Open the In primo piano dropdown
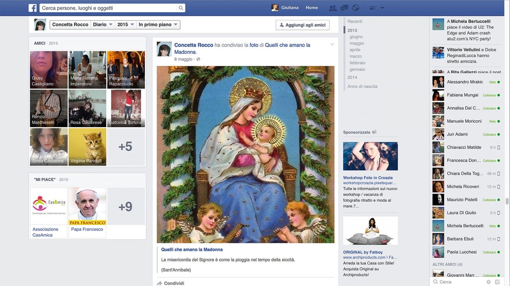The height and width of the screenshot is (286, 510). 158,24
